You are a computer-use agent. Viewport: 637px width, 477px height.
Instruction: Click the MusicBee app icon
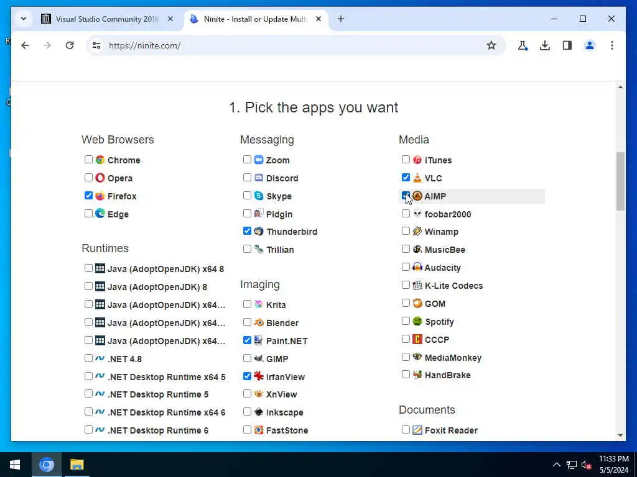[x=417, y=249]
